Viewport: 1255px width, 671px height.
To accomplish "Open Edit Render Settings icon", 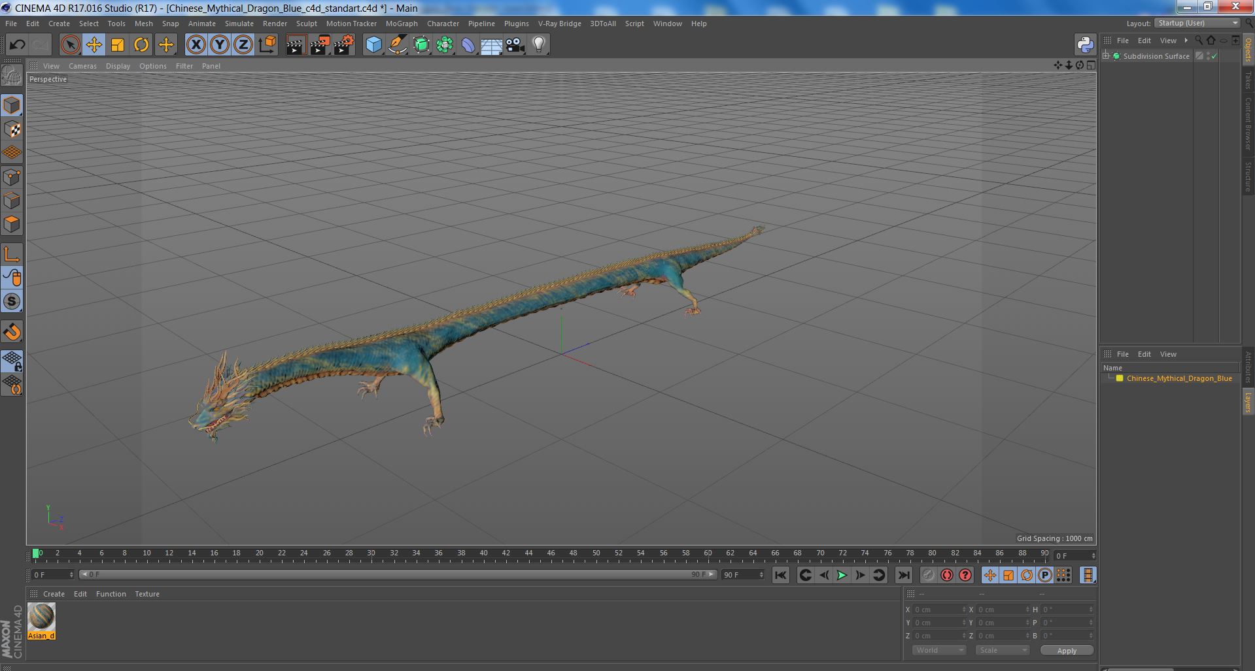I will 344,44.
